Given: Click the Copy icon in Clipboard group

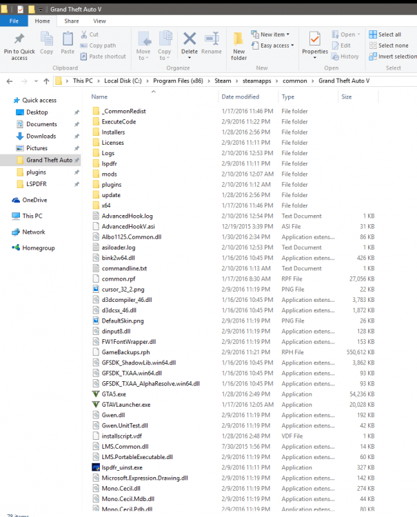Looking at the screenshot, I should 46,39.
